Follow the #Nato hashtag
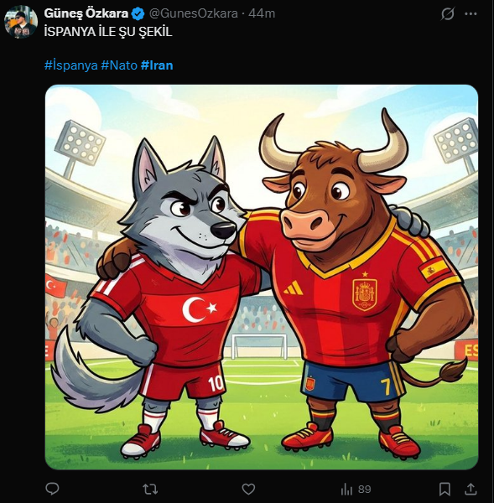494x503 pixels. (x=119, y=65)
